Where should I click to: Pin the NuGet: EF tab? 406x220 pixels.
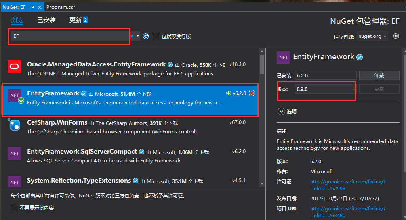[x=32, y=7]
